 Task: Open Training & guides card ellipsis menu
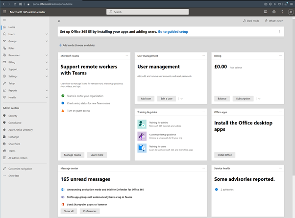click(x=203, y=112)
